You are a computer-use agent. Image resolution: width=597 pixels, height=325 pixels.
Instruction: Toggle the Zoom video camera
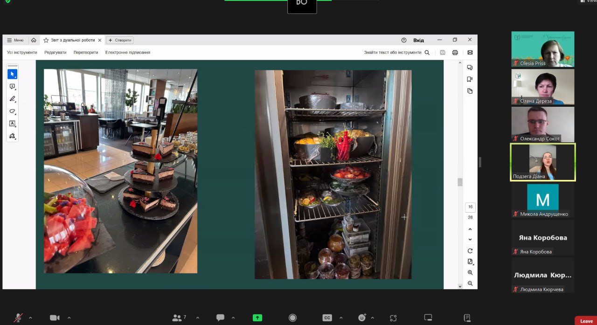click(55, 318)
